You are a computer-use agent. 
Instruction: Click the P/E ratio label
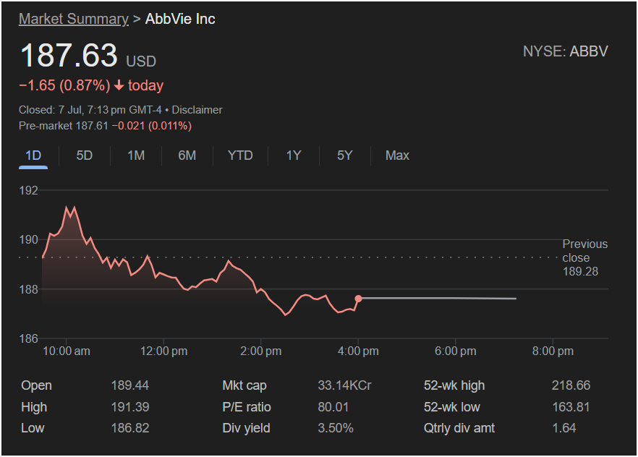(247, 406)
